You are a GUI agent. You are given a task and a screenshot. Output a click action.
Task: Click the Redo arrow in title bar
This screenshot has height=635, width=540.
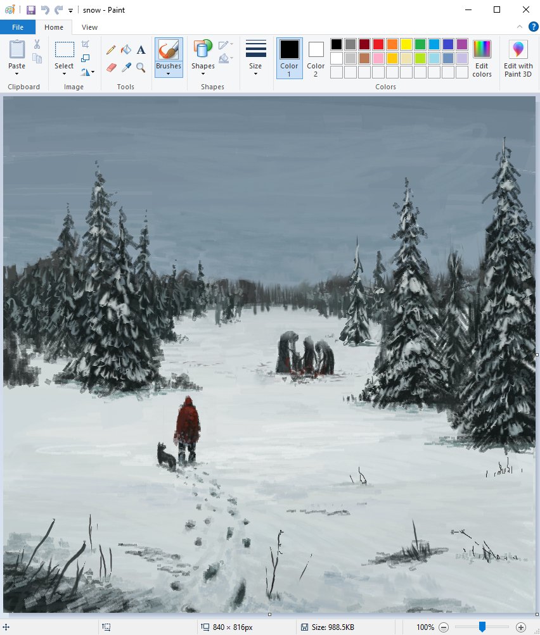tap(59, 9)
